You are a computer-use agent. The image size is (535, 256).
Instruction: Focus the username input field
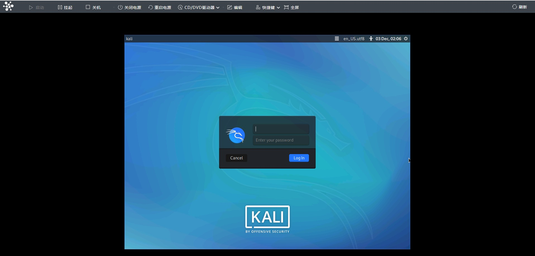281,129
